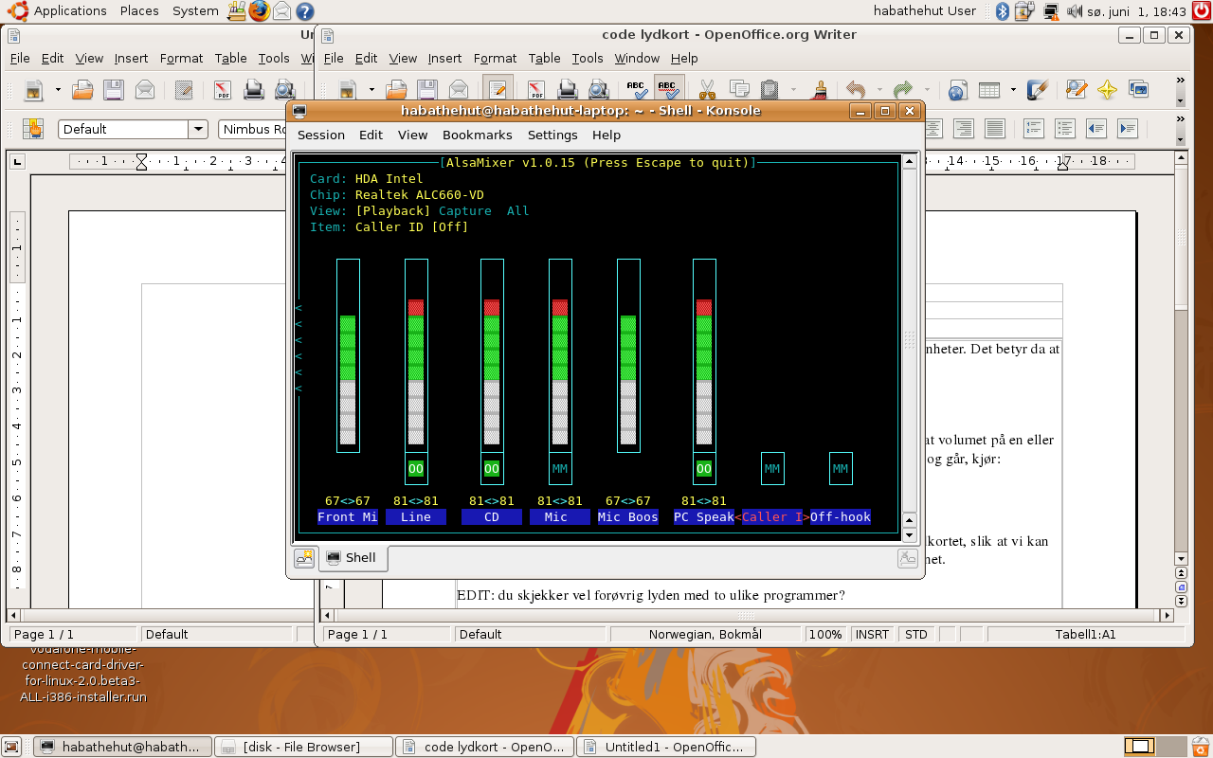Viewport: 1213px width, 758px height.
Task: Unmute the Mic channel MM indicator
Action: coord(560,468)
